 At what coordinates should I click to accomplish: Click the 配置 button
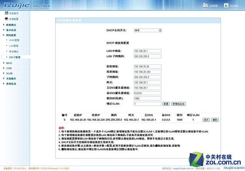[x=166, y=104]
